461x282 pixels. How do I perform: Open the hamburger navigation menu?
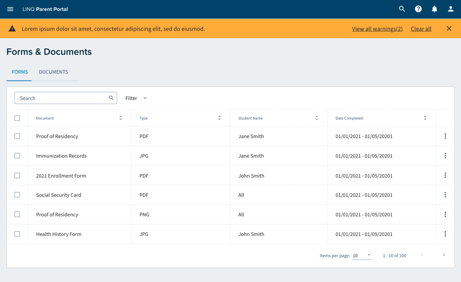(x=10, y=9)
